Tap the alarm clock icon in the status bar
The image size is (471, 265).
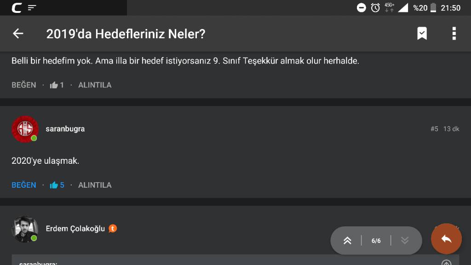375,7
